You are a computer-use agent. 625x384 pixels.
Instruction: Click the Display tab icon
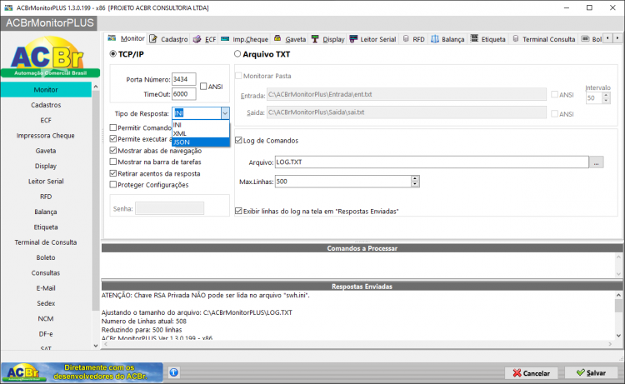[315, 38]
